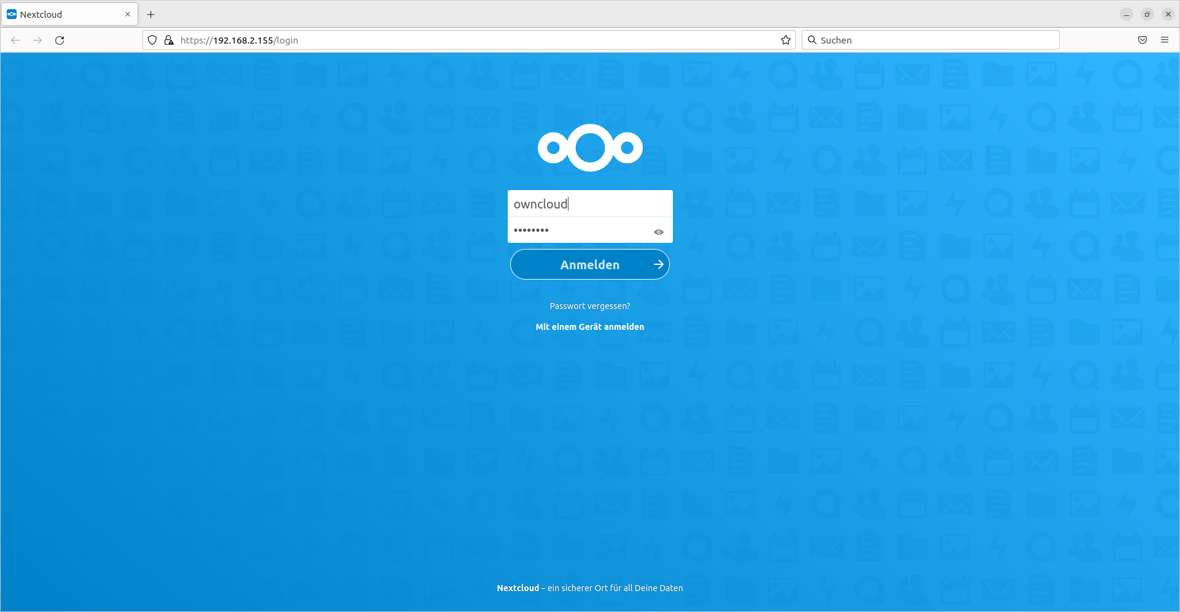Click the lock warning icon in address bar
This screenshot has height=612, width=1180.
[x=169, y=40]
